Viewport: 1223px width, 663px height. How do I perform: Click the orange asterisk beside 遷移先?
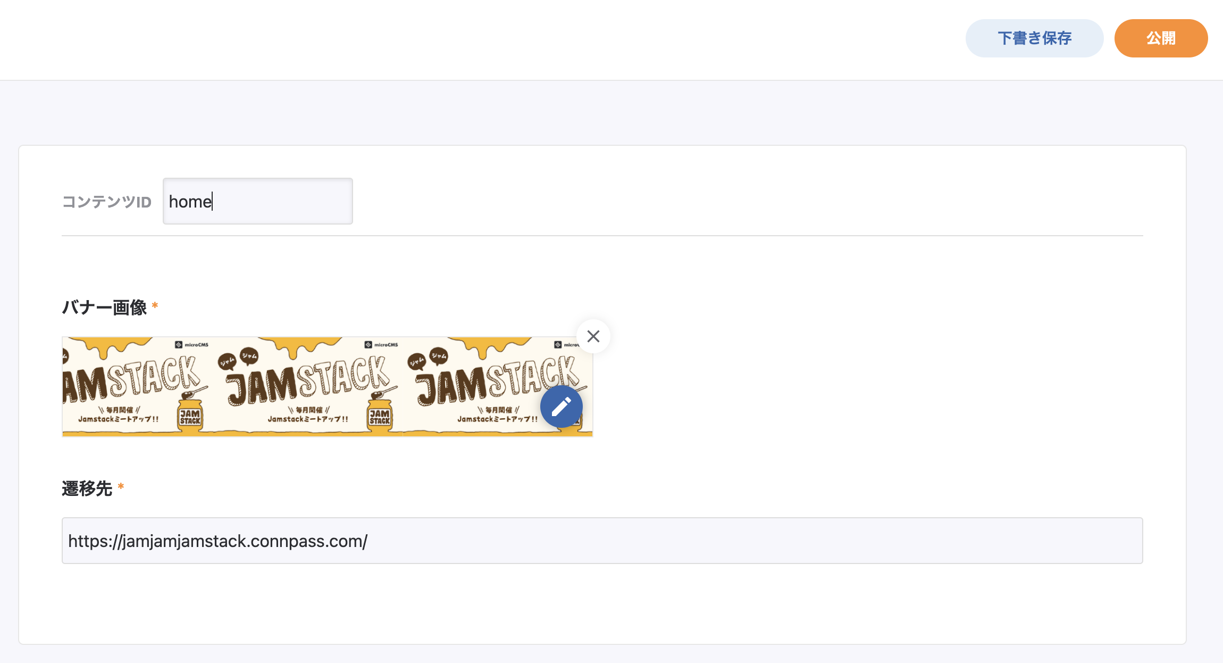(x=121, y=487)
